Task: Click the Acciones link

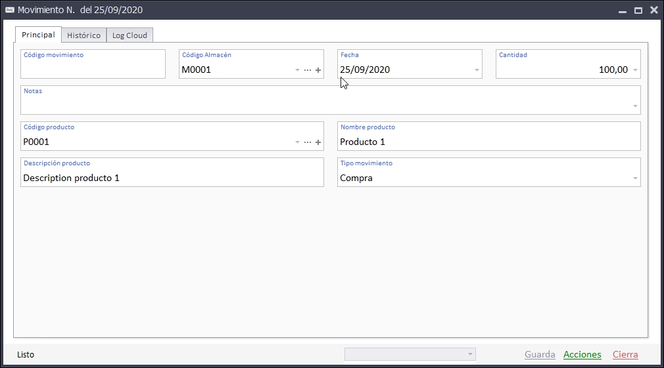Action: pyautogui.click(x=582, y=355)
